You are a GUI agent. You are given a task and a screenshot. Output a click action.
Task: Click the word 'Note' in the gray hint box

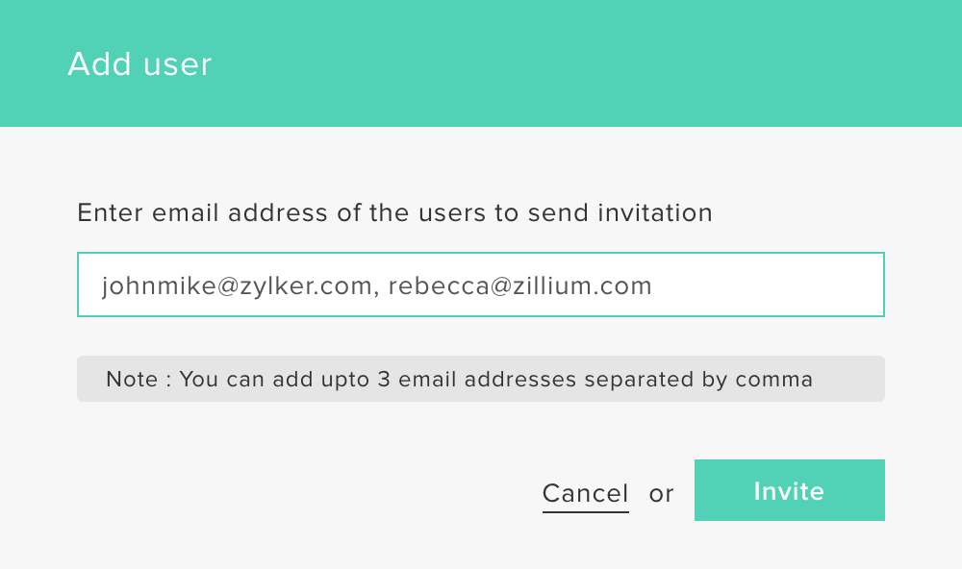pyautogui.click(x=132, y=379)
